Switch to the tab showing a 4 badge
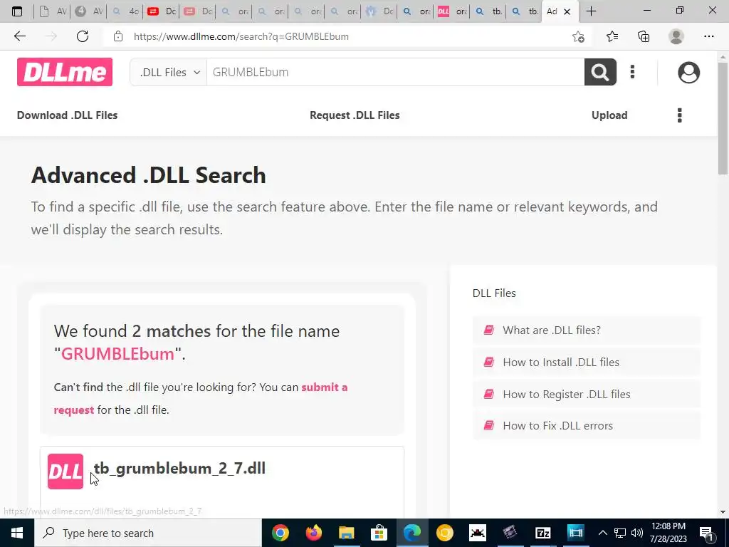 click(88, 11)
